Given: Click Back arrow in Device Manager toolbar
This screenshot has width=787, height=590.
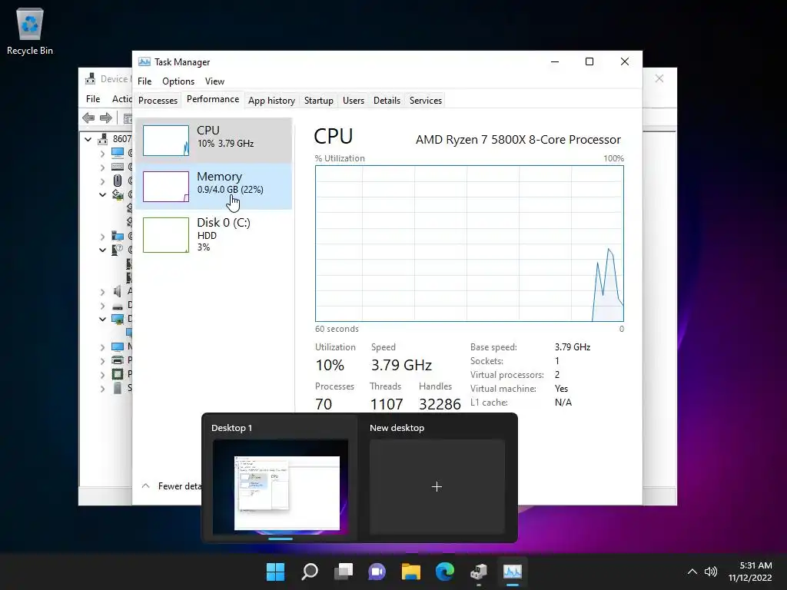Looking at the screenshot, I should click(x=88, y=118).
